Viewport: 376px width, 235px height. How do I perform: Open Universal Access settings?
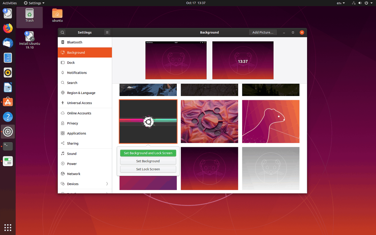tap(85, 103)
